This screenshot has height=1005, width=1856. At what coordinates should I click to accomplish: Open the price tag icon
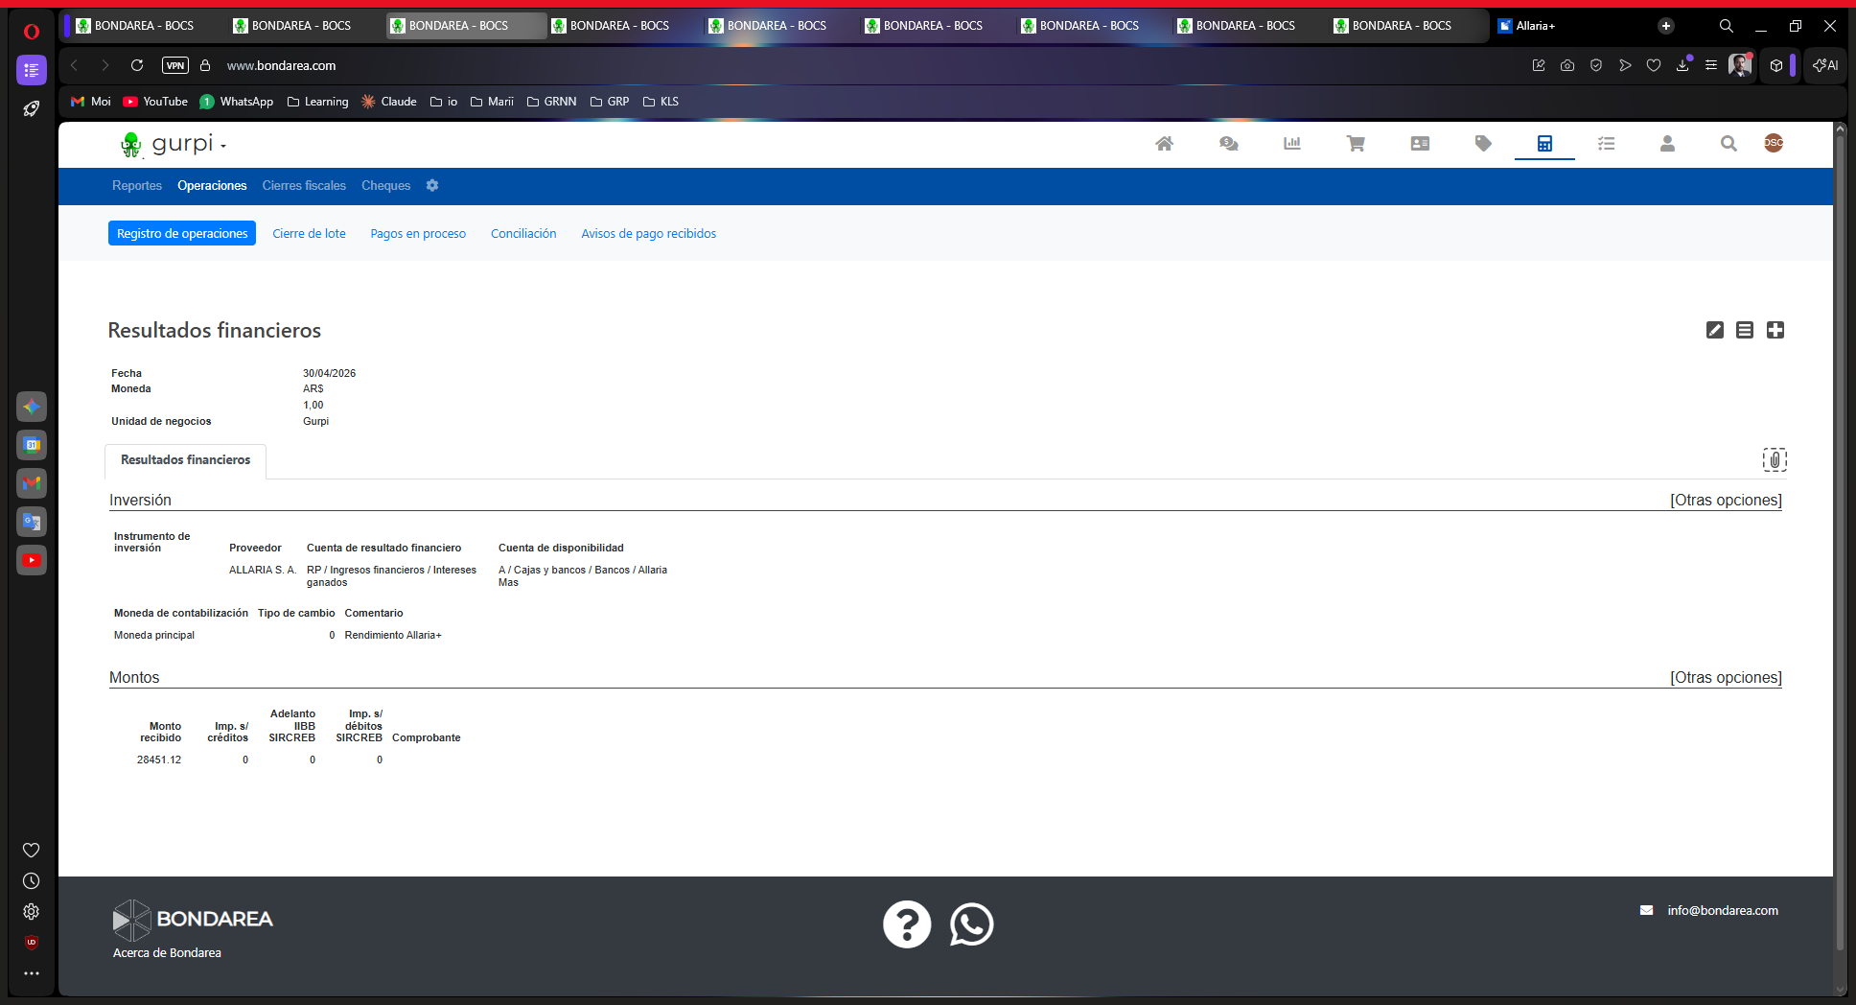(1483, 143)
